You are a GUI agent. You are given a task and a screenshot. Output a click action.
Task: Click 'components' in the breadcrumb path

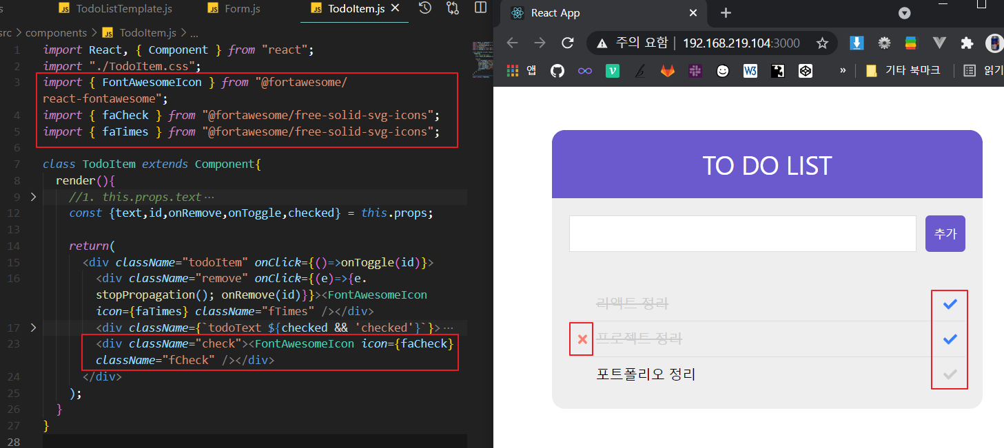click(x=56, y=33)
